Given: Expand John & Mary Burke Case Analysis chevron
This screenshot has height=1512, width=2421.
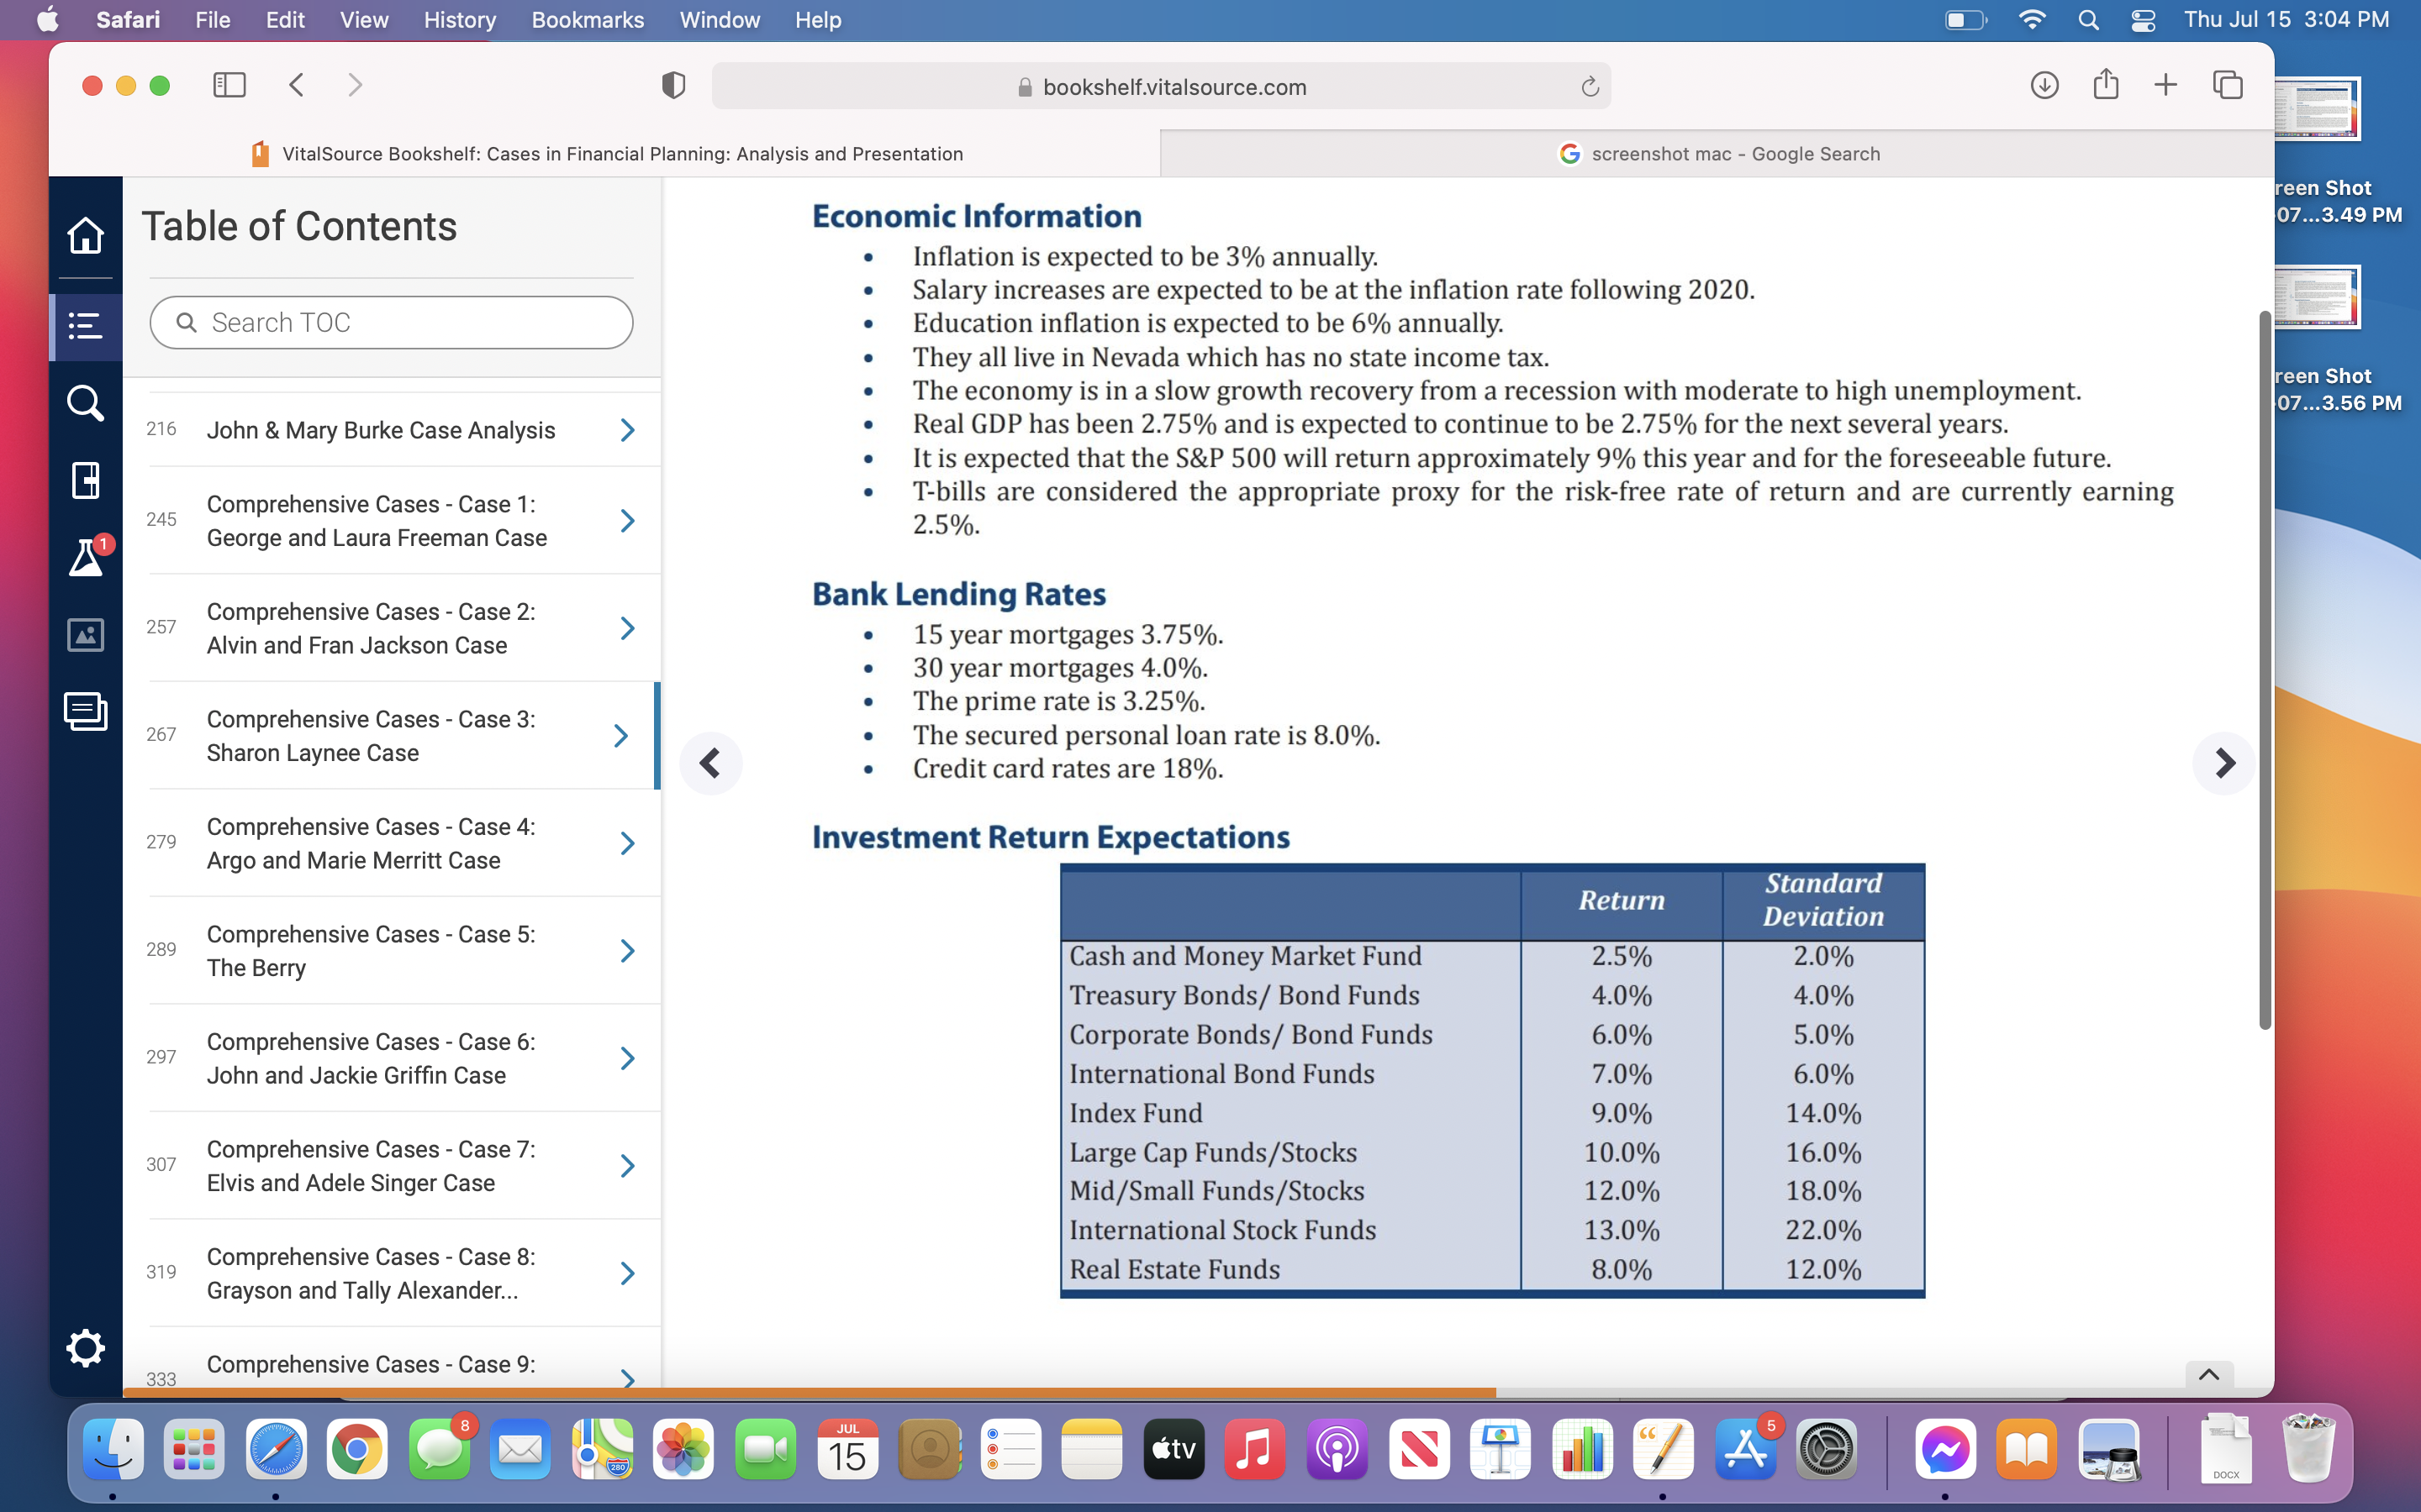Looking at the screenshot, I should point(627,430).
